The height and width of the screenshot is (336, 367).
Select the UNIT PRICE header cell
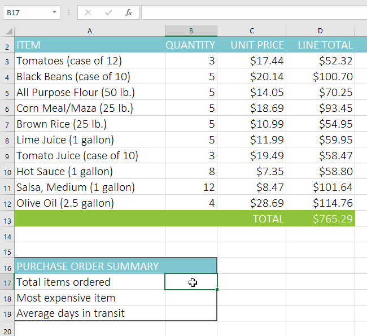[x=251, y=45]
